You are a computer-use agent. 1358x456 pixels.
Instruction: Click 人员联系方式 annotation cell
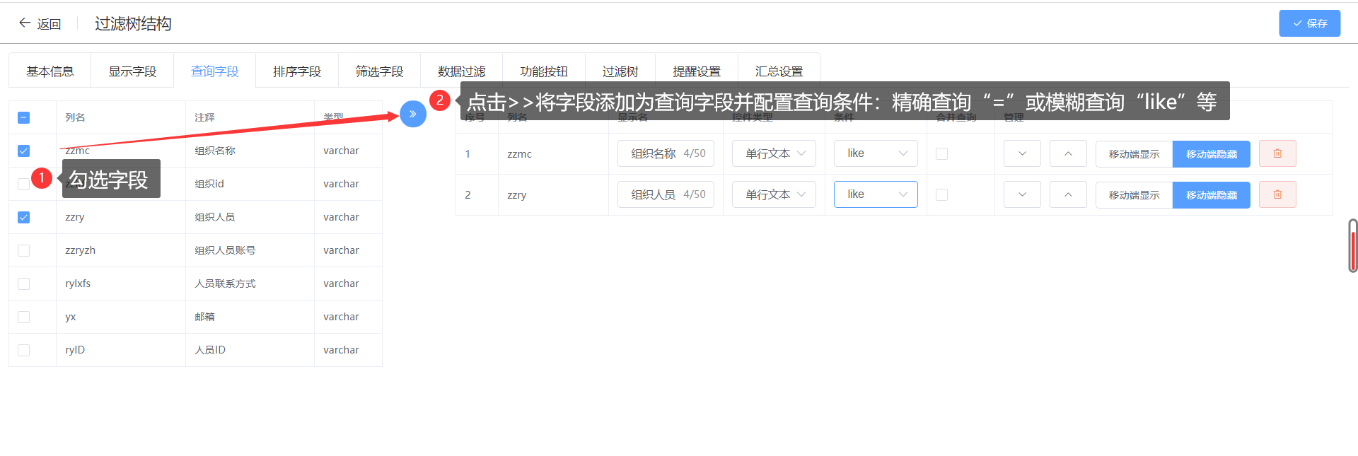click(250, 283)
